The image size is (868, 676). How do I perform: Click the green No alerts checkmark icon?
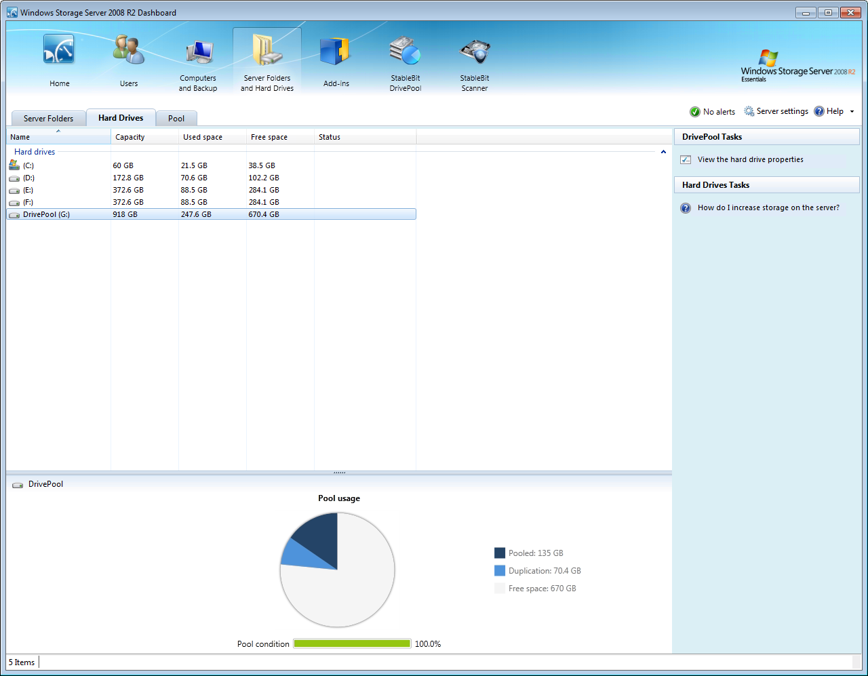695,112
